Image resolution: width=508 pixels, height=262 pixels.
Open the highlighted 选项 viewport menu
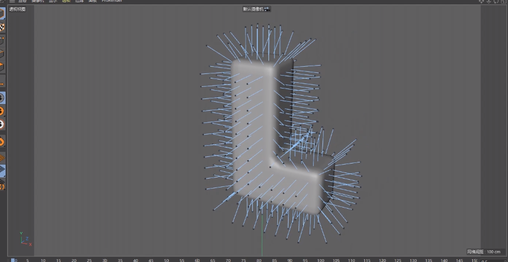[x=66, y=1]
